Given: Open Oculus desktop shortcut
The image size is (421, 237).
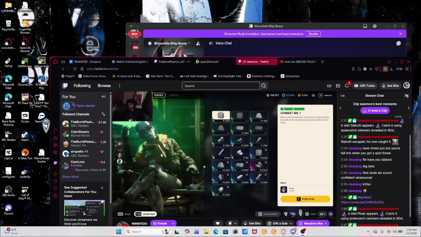Looking at the screenshot, I should tap(25, 118).
